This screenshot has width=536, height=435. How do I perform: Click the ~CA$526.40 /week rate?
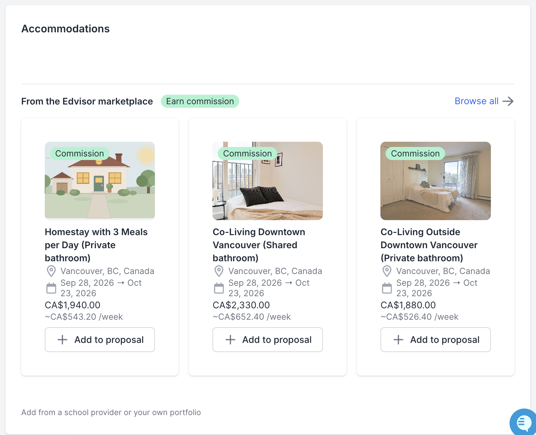[x=420, y=317]
